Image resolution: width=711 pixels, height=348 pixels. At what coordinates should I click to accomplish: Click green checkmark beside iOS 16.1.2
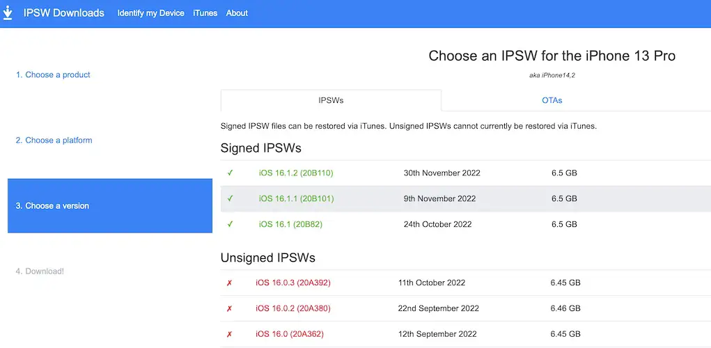(x=231, y=173)
